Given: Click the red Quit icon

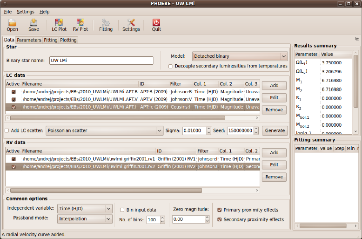Looking at the screenshot, I should click(x=156, y=25).
